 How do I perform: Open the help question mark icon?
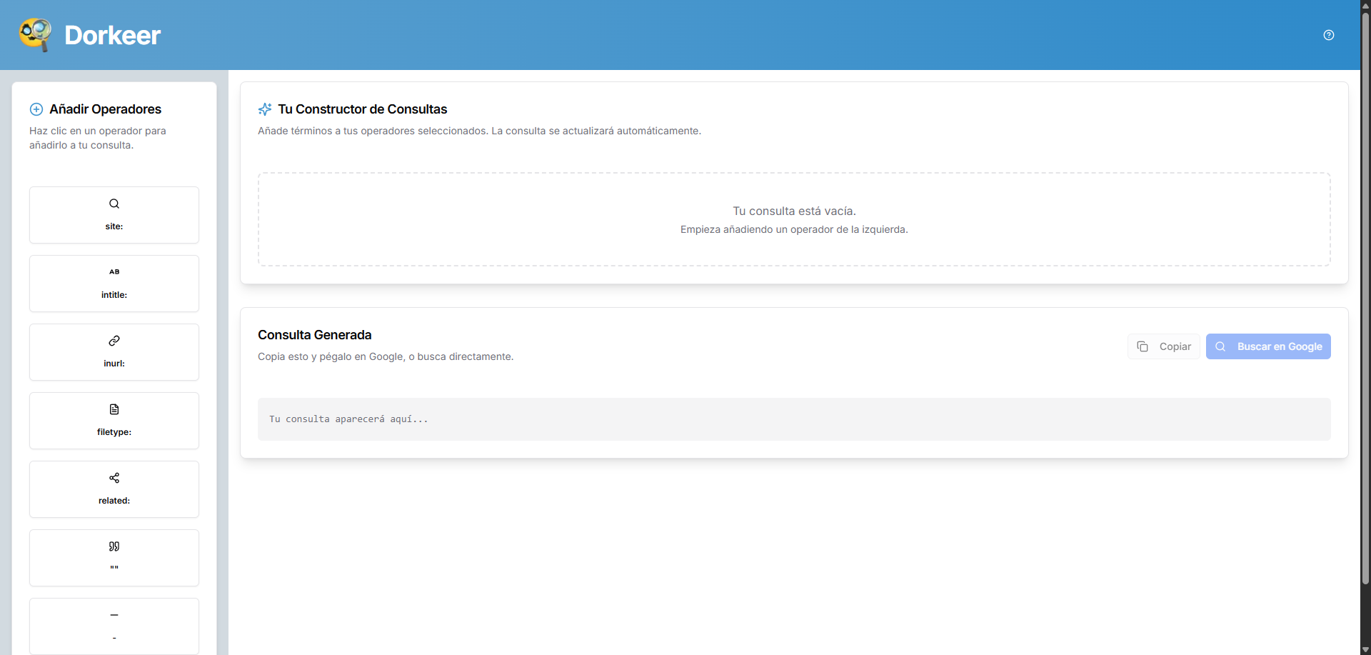[1328, 35]
